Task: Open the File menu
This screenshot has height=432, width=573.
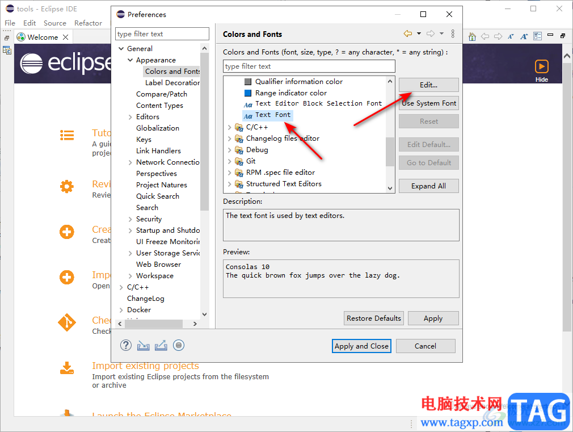Action: [x=10, y=23]
